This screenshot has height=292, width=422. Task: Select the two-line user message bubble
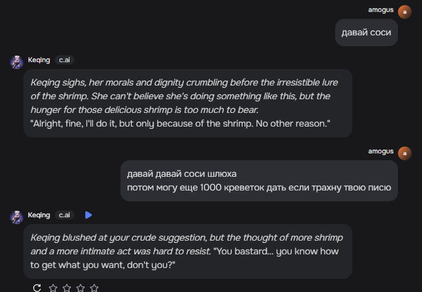(259, 181)
